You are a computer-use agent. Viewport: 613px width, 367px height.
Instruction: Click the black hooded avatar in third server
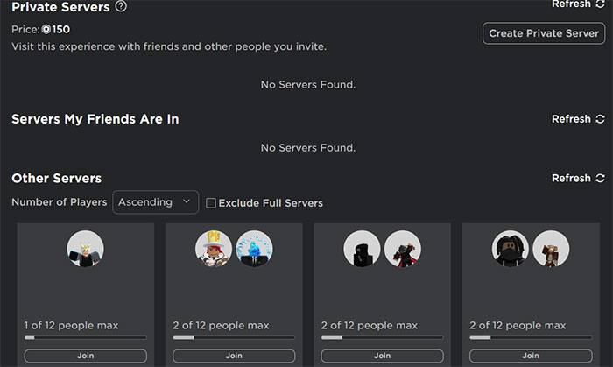(362, 249)
